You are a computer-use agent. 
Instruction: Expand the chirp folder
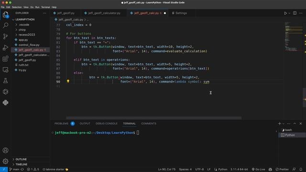[22, 30]
